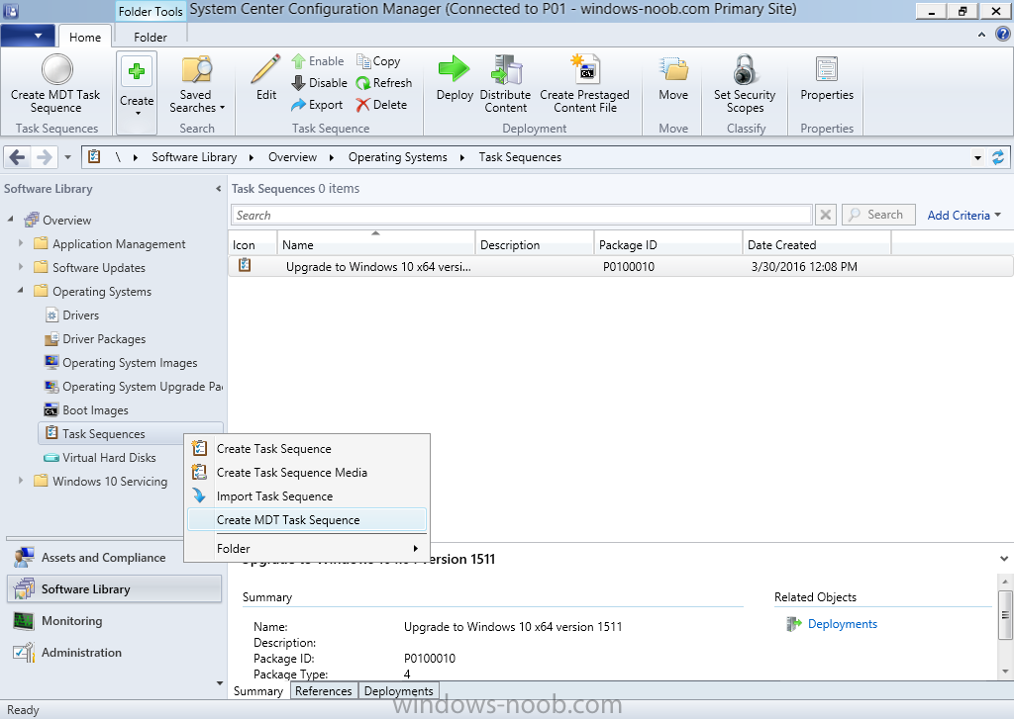Open the Deployments related objects link

point(843,624)
